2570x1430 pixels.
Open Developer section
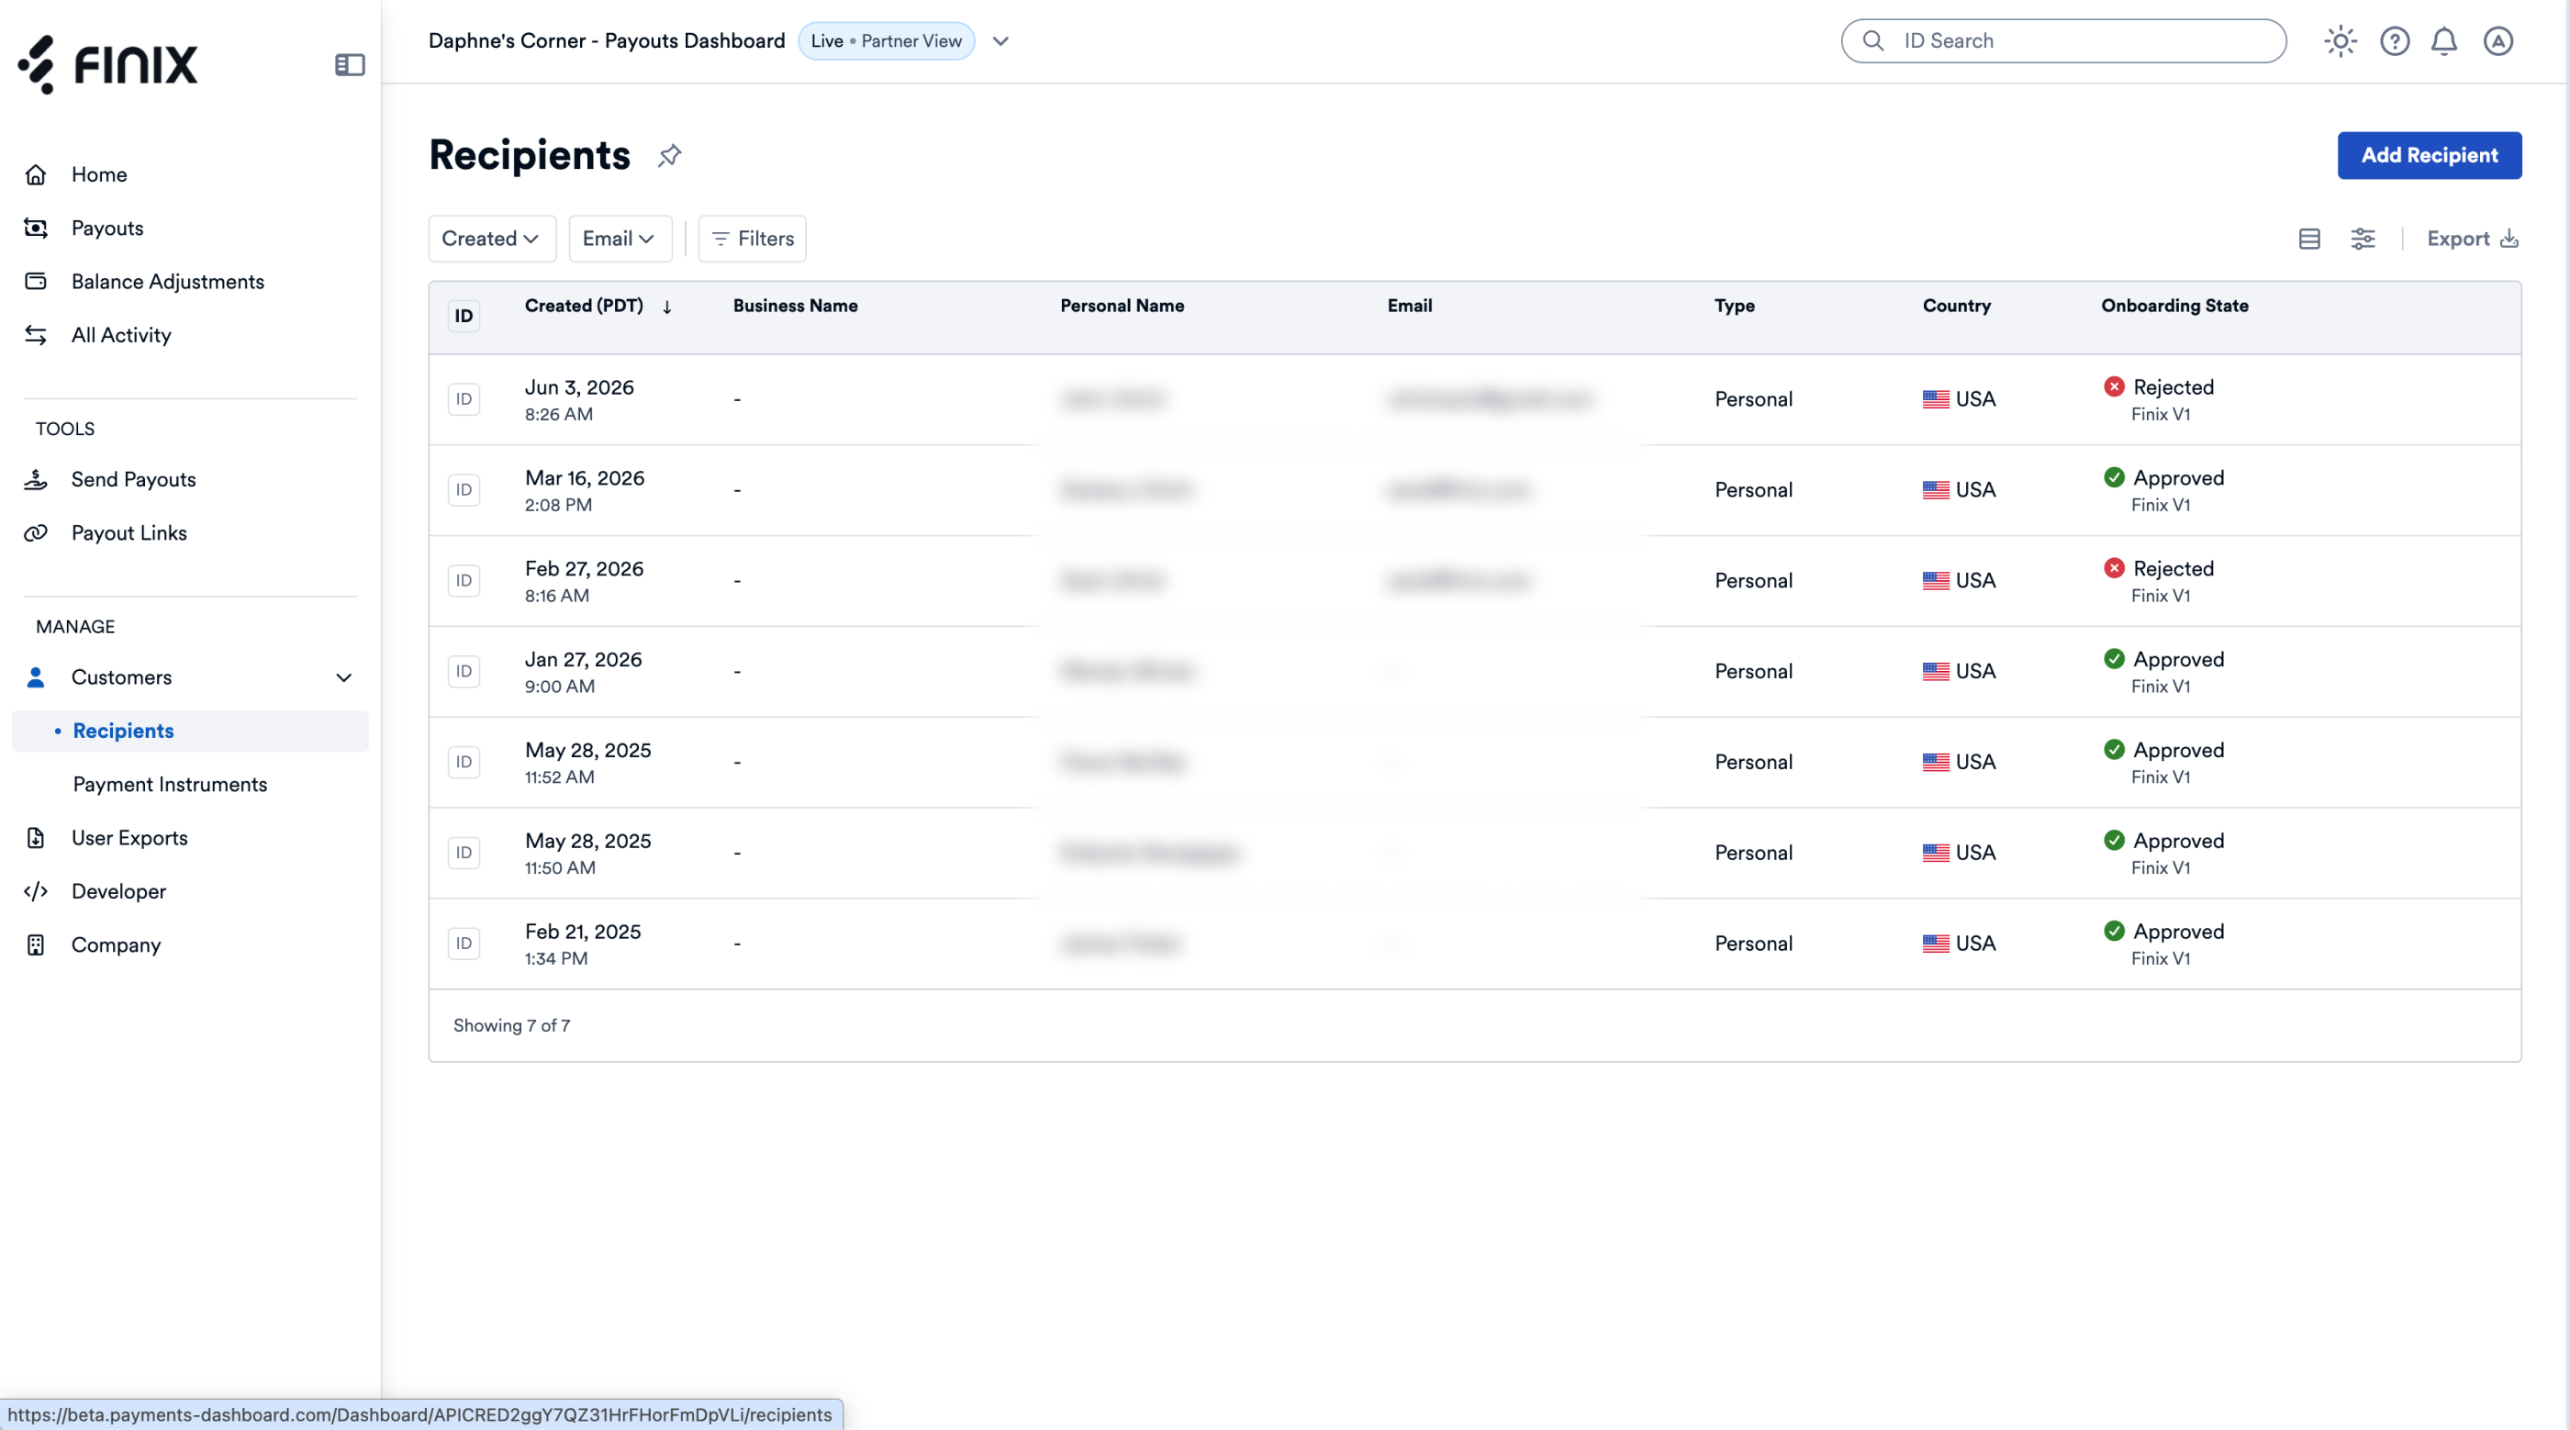118,892
